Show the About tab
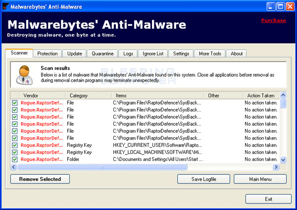The image size is (297, 210). pos(237,53)
